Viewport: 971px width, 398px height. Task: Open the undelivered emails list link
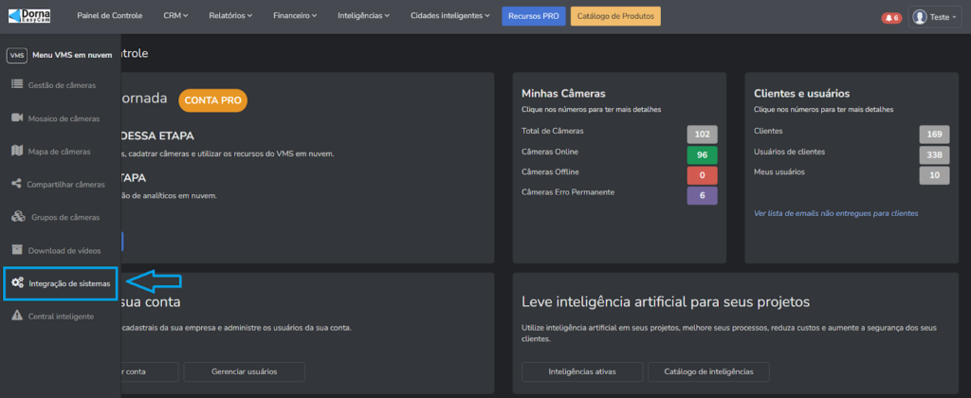(835, 213)
